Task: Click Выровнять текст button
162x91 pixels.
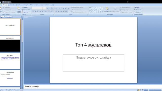Action: tap(76, 10)
